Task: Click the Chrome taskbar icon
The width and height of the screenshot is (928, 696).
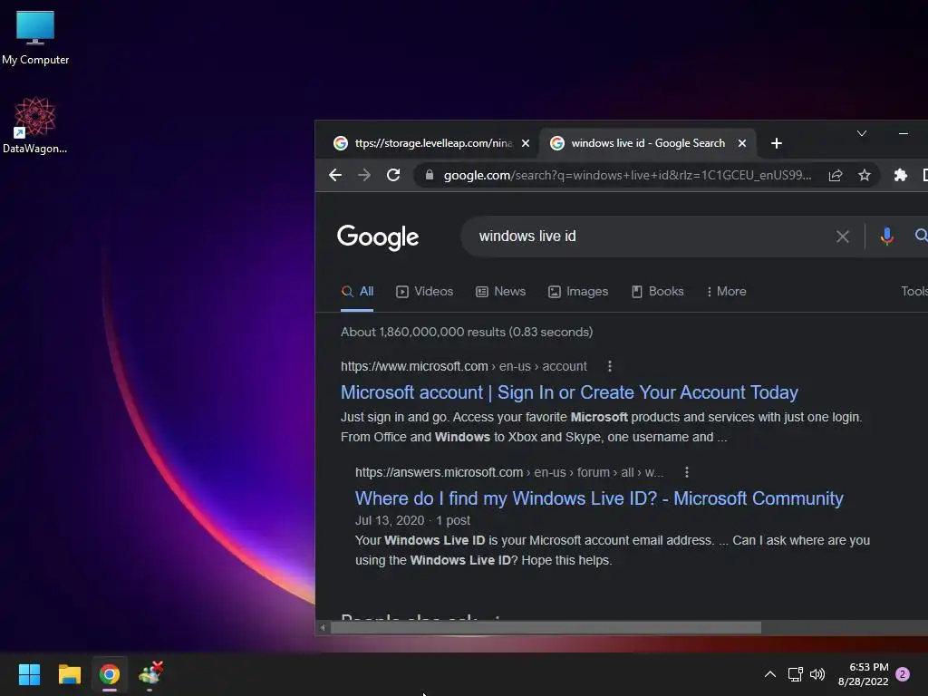Action: (x=110, y=674)
